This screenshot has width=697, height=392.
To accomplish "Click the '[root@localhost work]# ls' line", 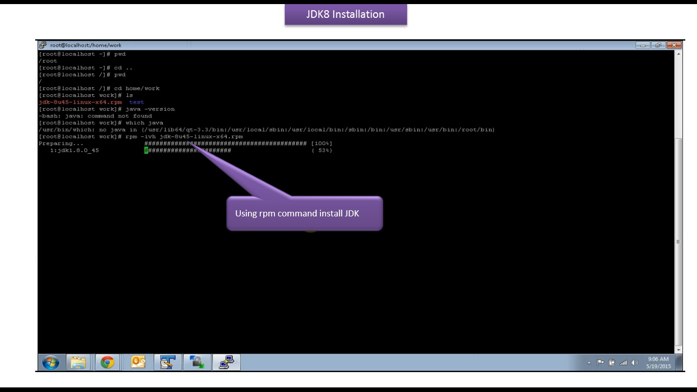I will click(x=86, y=95).
